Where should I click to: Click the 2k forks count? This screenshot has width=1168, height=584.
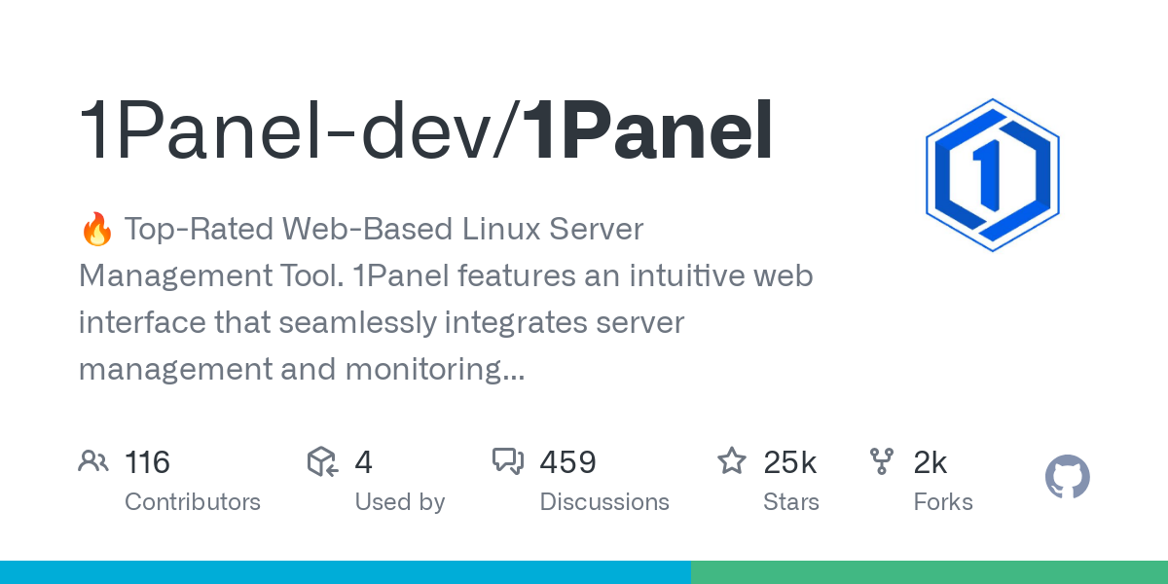(x=931, y=462)
